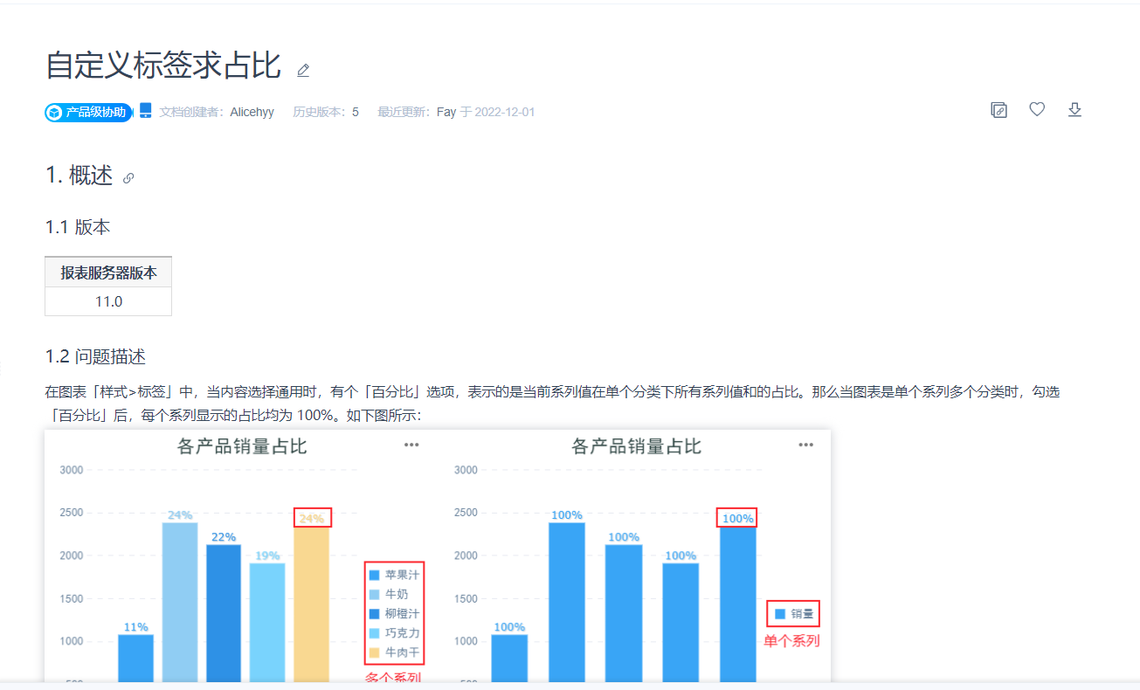Click the last updater name Fay
This screenshot has height=690, width=1140.
(x=446, y=112)
